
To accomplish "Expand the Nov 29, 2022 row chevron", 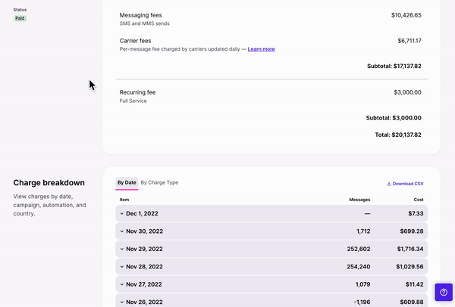I will [122, 249].
